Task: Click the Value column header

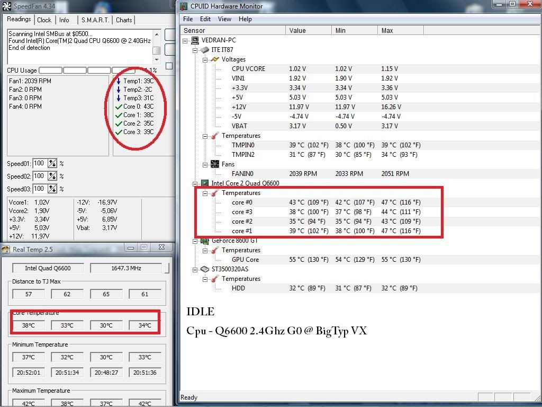Action: coord(309,30)
